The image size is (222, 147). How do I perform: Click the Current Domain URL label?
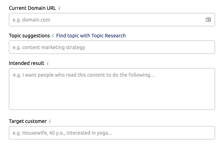point(32,8)
